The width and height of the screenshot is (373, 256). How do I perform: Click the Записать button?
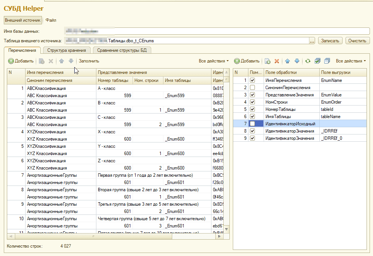coord(330,41)
